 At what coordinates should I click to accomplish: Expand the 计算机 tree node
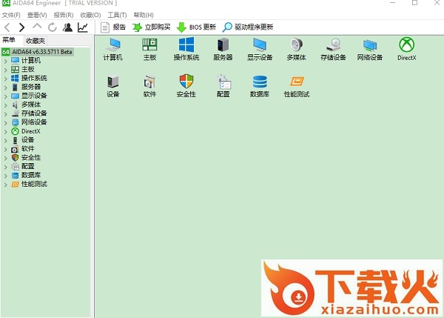click(x=6, y=60)
